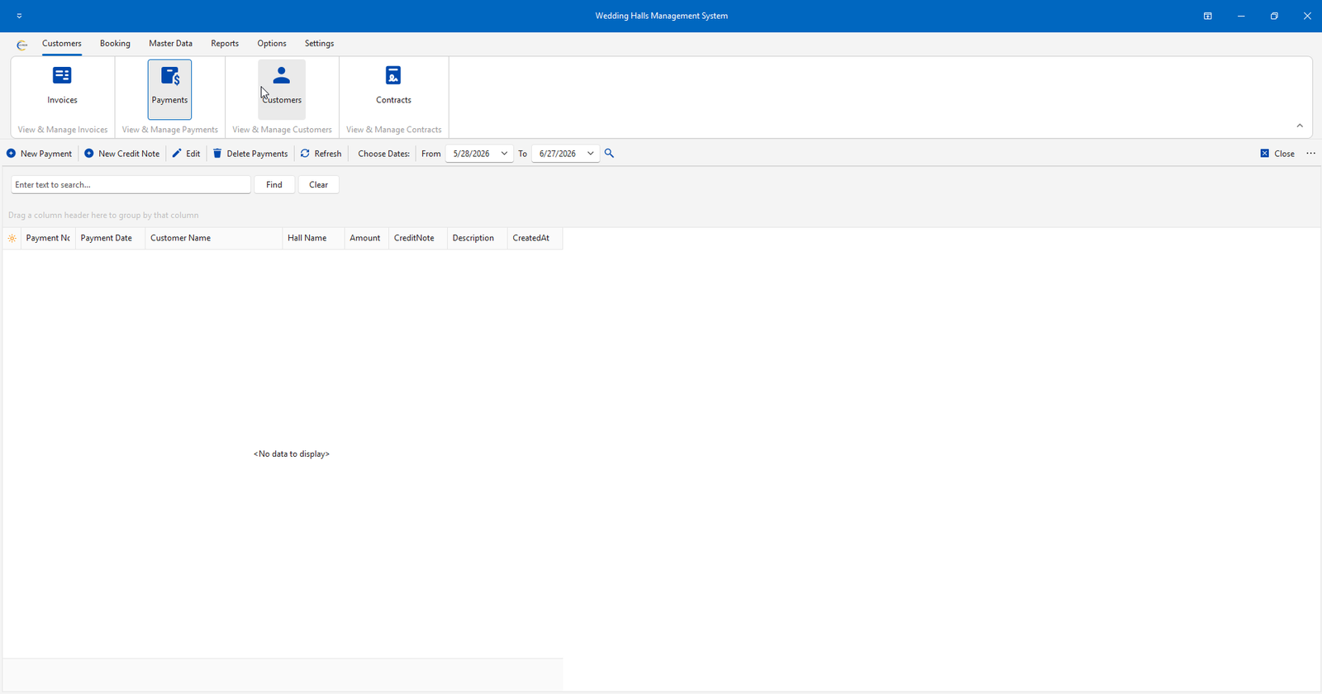This screenshot has width=1322, height=694.
Task: Click the Edit pencil toolbar button
Action: (186, 154)
